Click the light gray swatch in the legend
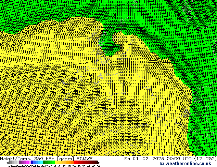217x167 pixels. (x=16, y=163)
